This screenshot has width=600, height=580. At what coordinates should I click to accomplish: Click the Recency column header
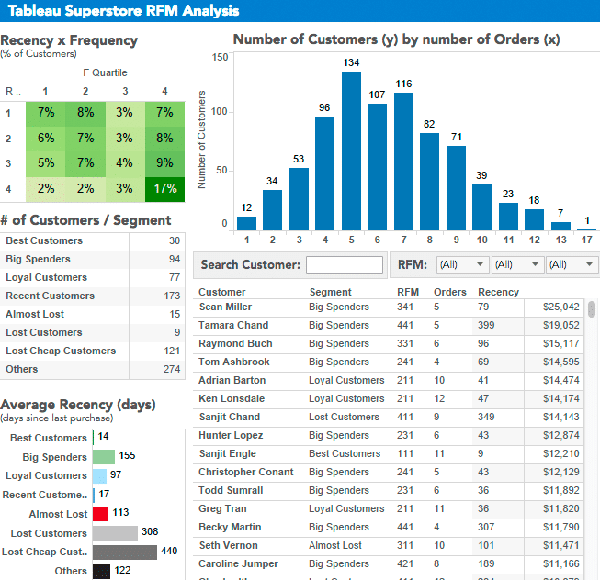(498, 292)
